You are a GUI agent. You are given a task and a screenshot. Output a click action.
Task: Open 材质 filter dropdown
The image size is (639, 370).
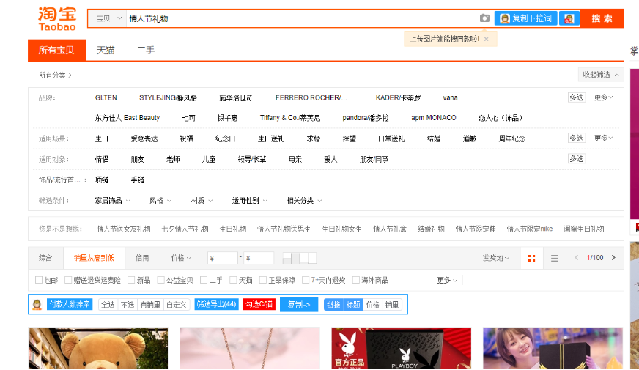202,201
